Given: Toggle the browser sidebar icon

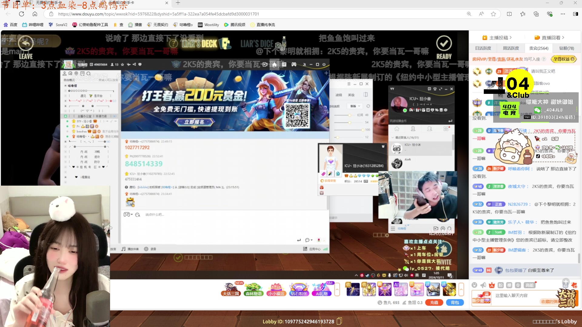Looking at the screenshot, I should click(x=575, y=14).
